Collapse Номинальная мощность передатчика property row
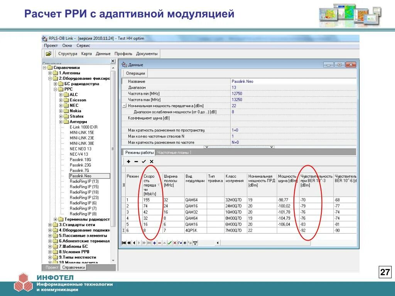 click(x=124, y=106)
